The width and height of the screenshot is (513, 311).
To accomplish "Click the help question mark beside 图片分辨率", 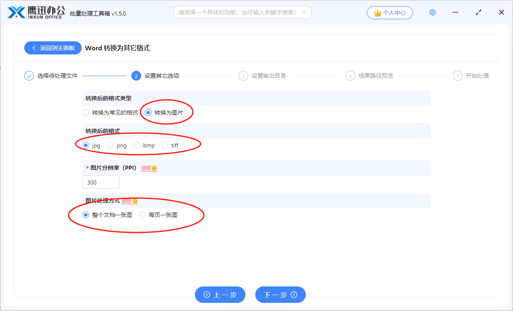I will tap(155, 168).
